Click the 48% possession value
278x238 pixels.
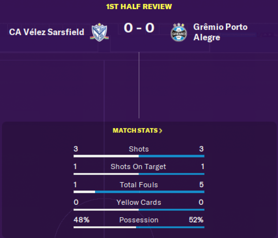[81, 220]
